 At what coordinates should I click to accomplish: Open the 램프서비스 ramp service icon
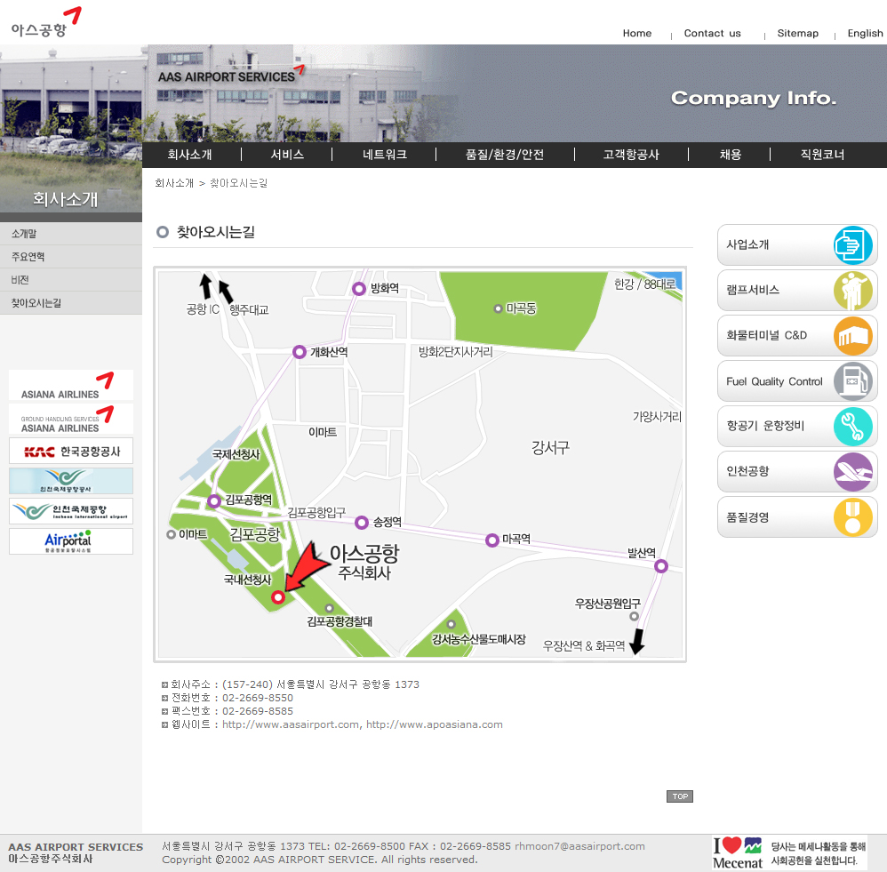pos(852,291)
